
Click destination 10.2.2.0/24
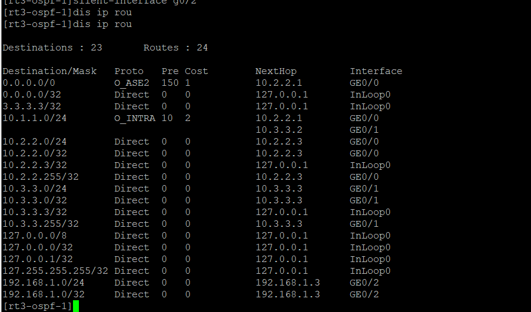35,142
